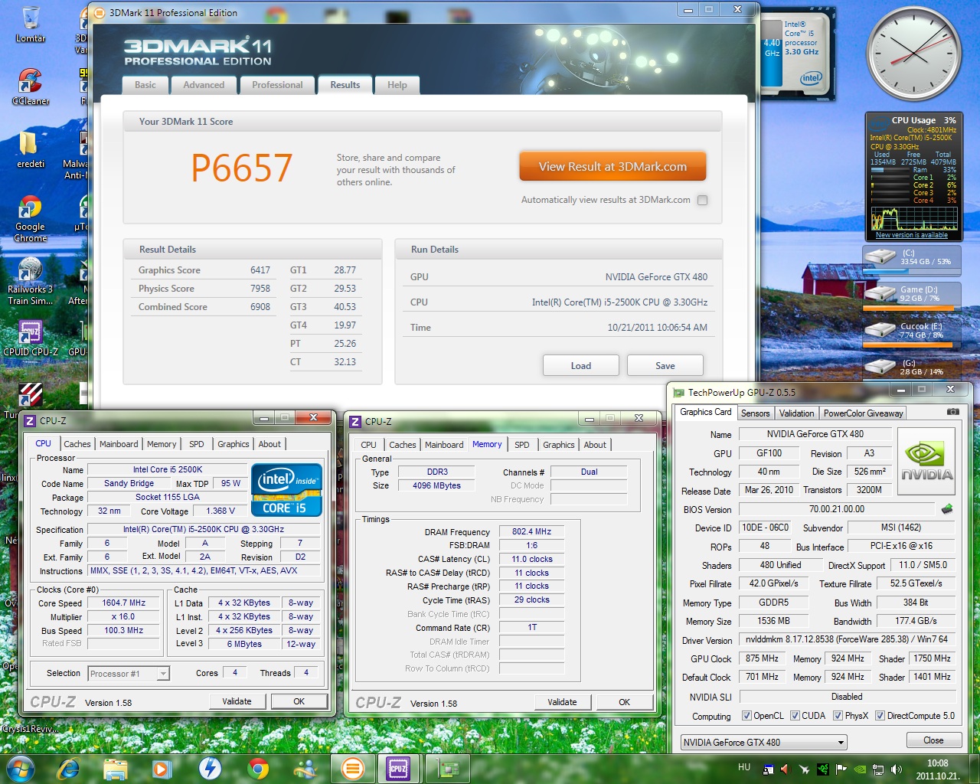Image resolution: width=980 pixels, height=784 pixels.
Task: Click the Graphics Score value 6417
Action: pyautogui.click(x=260, y=270)
